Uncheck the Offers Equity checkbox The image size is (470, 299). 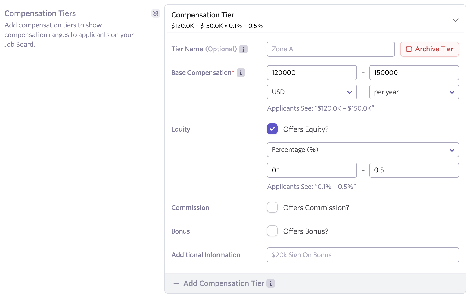272,129
